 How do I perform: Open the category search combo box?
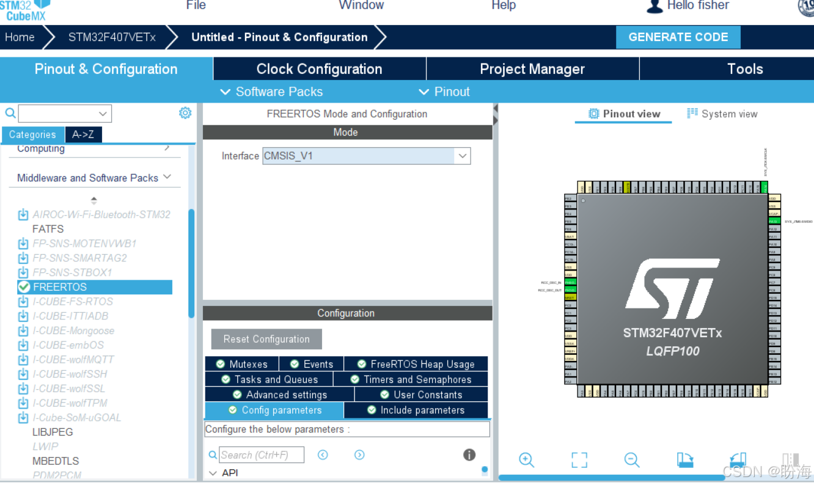point(103,114)
